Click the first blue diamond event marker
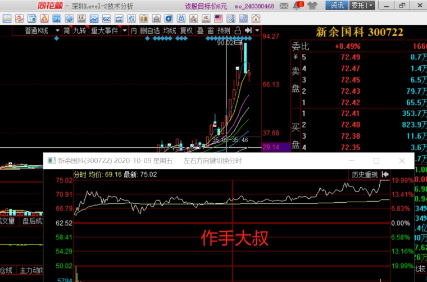The image size is (427, 282). pyautogui.click(x=57, y=38)
